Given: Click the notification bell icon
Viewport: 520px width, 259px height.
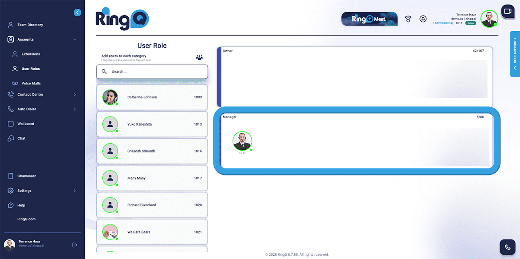Looking at the screenshot, I should [x=423, y=19].
